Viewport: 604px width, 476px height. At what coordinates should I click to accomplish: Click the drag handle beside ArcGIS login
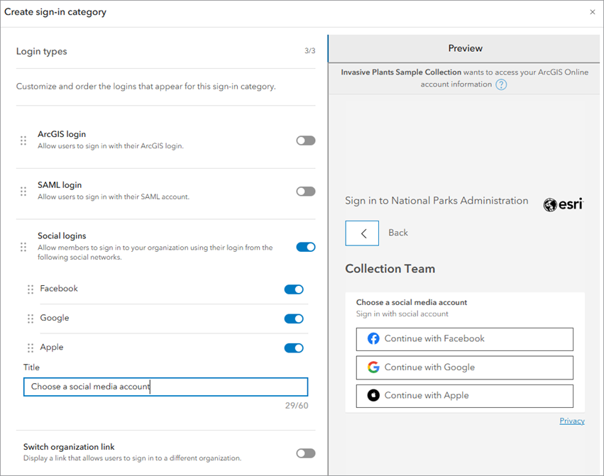coord(23,140)
